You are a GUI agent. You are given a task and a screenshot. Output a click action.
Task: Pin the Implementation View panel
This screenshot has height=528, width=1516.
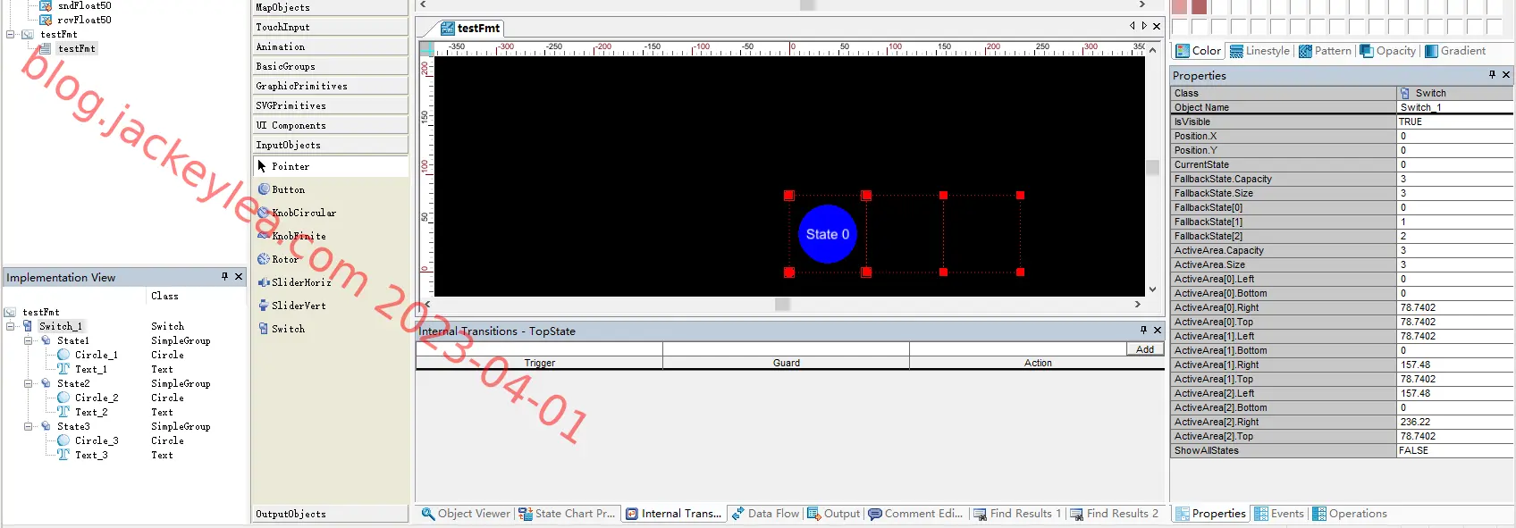(224, 277)
